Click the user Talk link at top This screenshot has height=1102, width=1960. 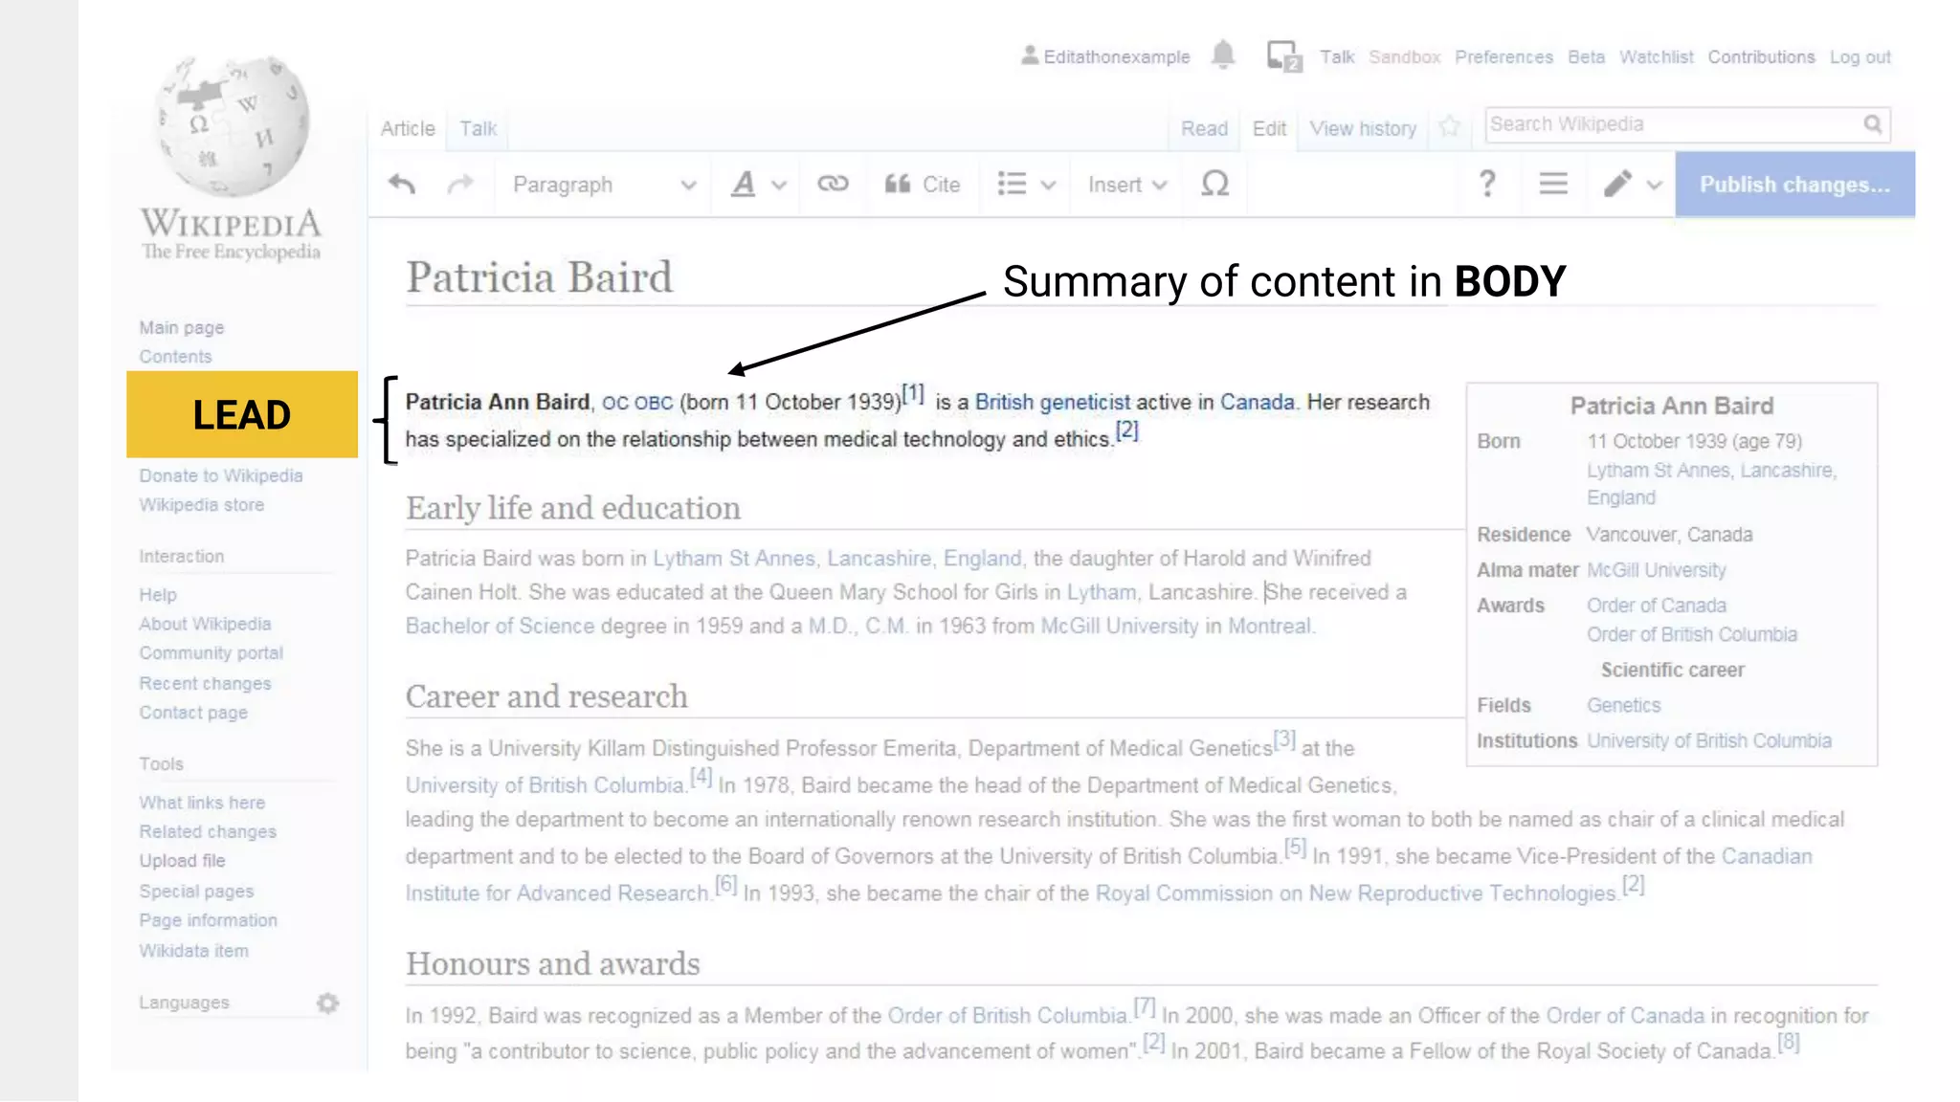[1337, 56]
